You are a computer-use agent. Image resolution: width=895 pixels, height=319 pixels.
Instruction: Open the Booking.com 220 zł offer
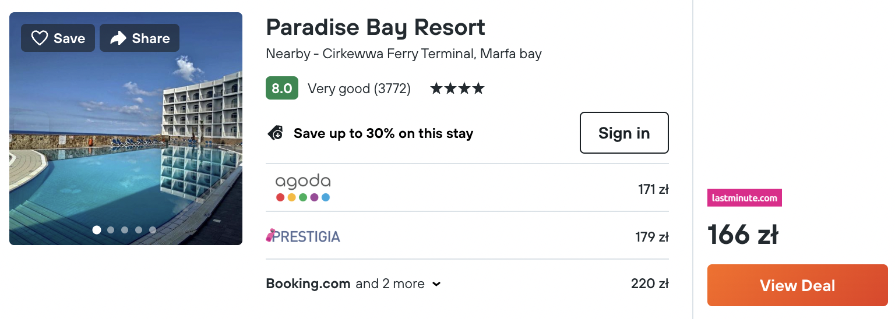pyautogui.click(x=467, y=284)
